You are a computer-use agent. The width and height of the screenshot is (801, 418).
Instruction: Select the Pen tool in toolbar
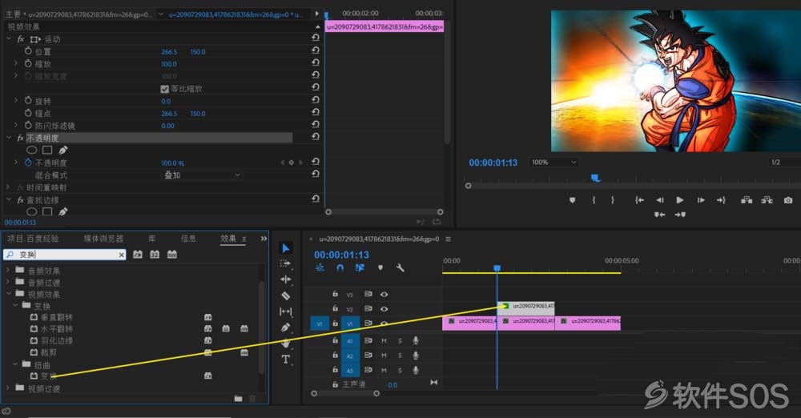286,327
